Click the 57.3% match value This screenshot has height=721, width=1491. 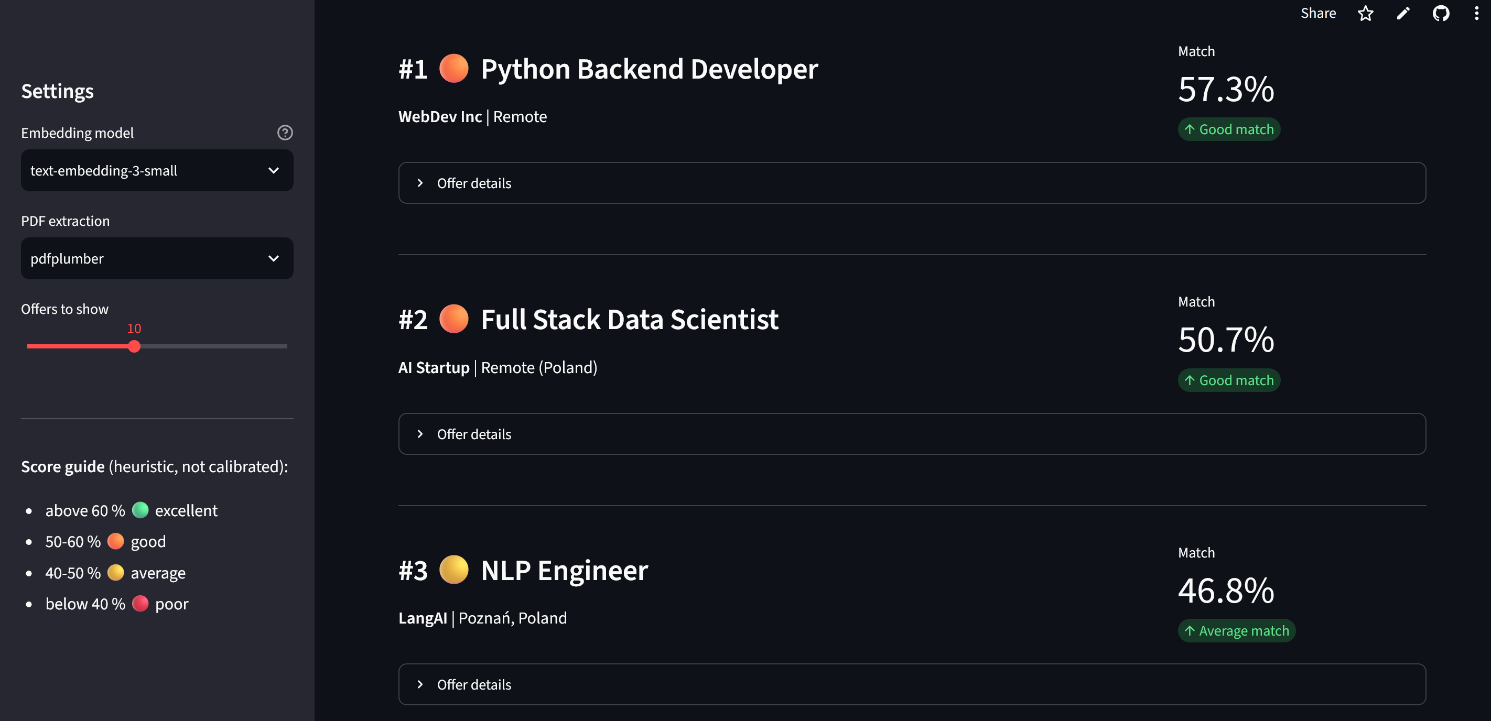(1226, 90)
